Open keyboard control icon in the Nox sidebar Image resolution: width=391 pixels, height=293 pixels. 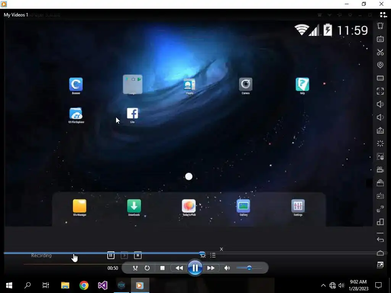point(380,39)
